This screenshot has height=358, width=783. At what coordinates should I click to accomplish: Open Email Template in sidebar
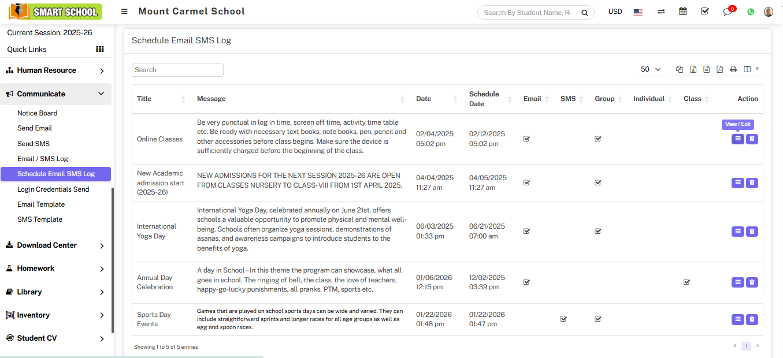(x=41, y=204)
